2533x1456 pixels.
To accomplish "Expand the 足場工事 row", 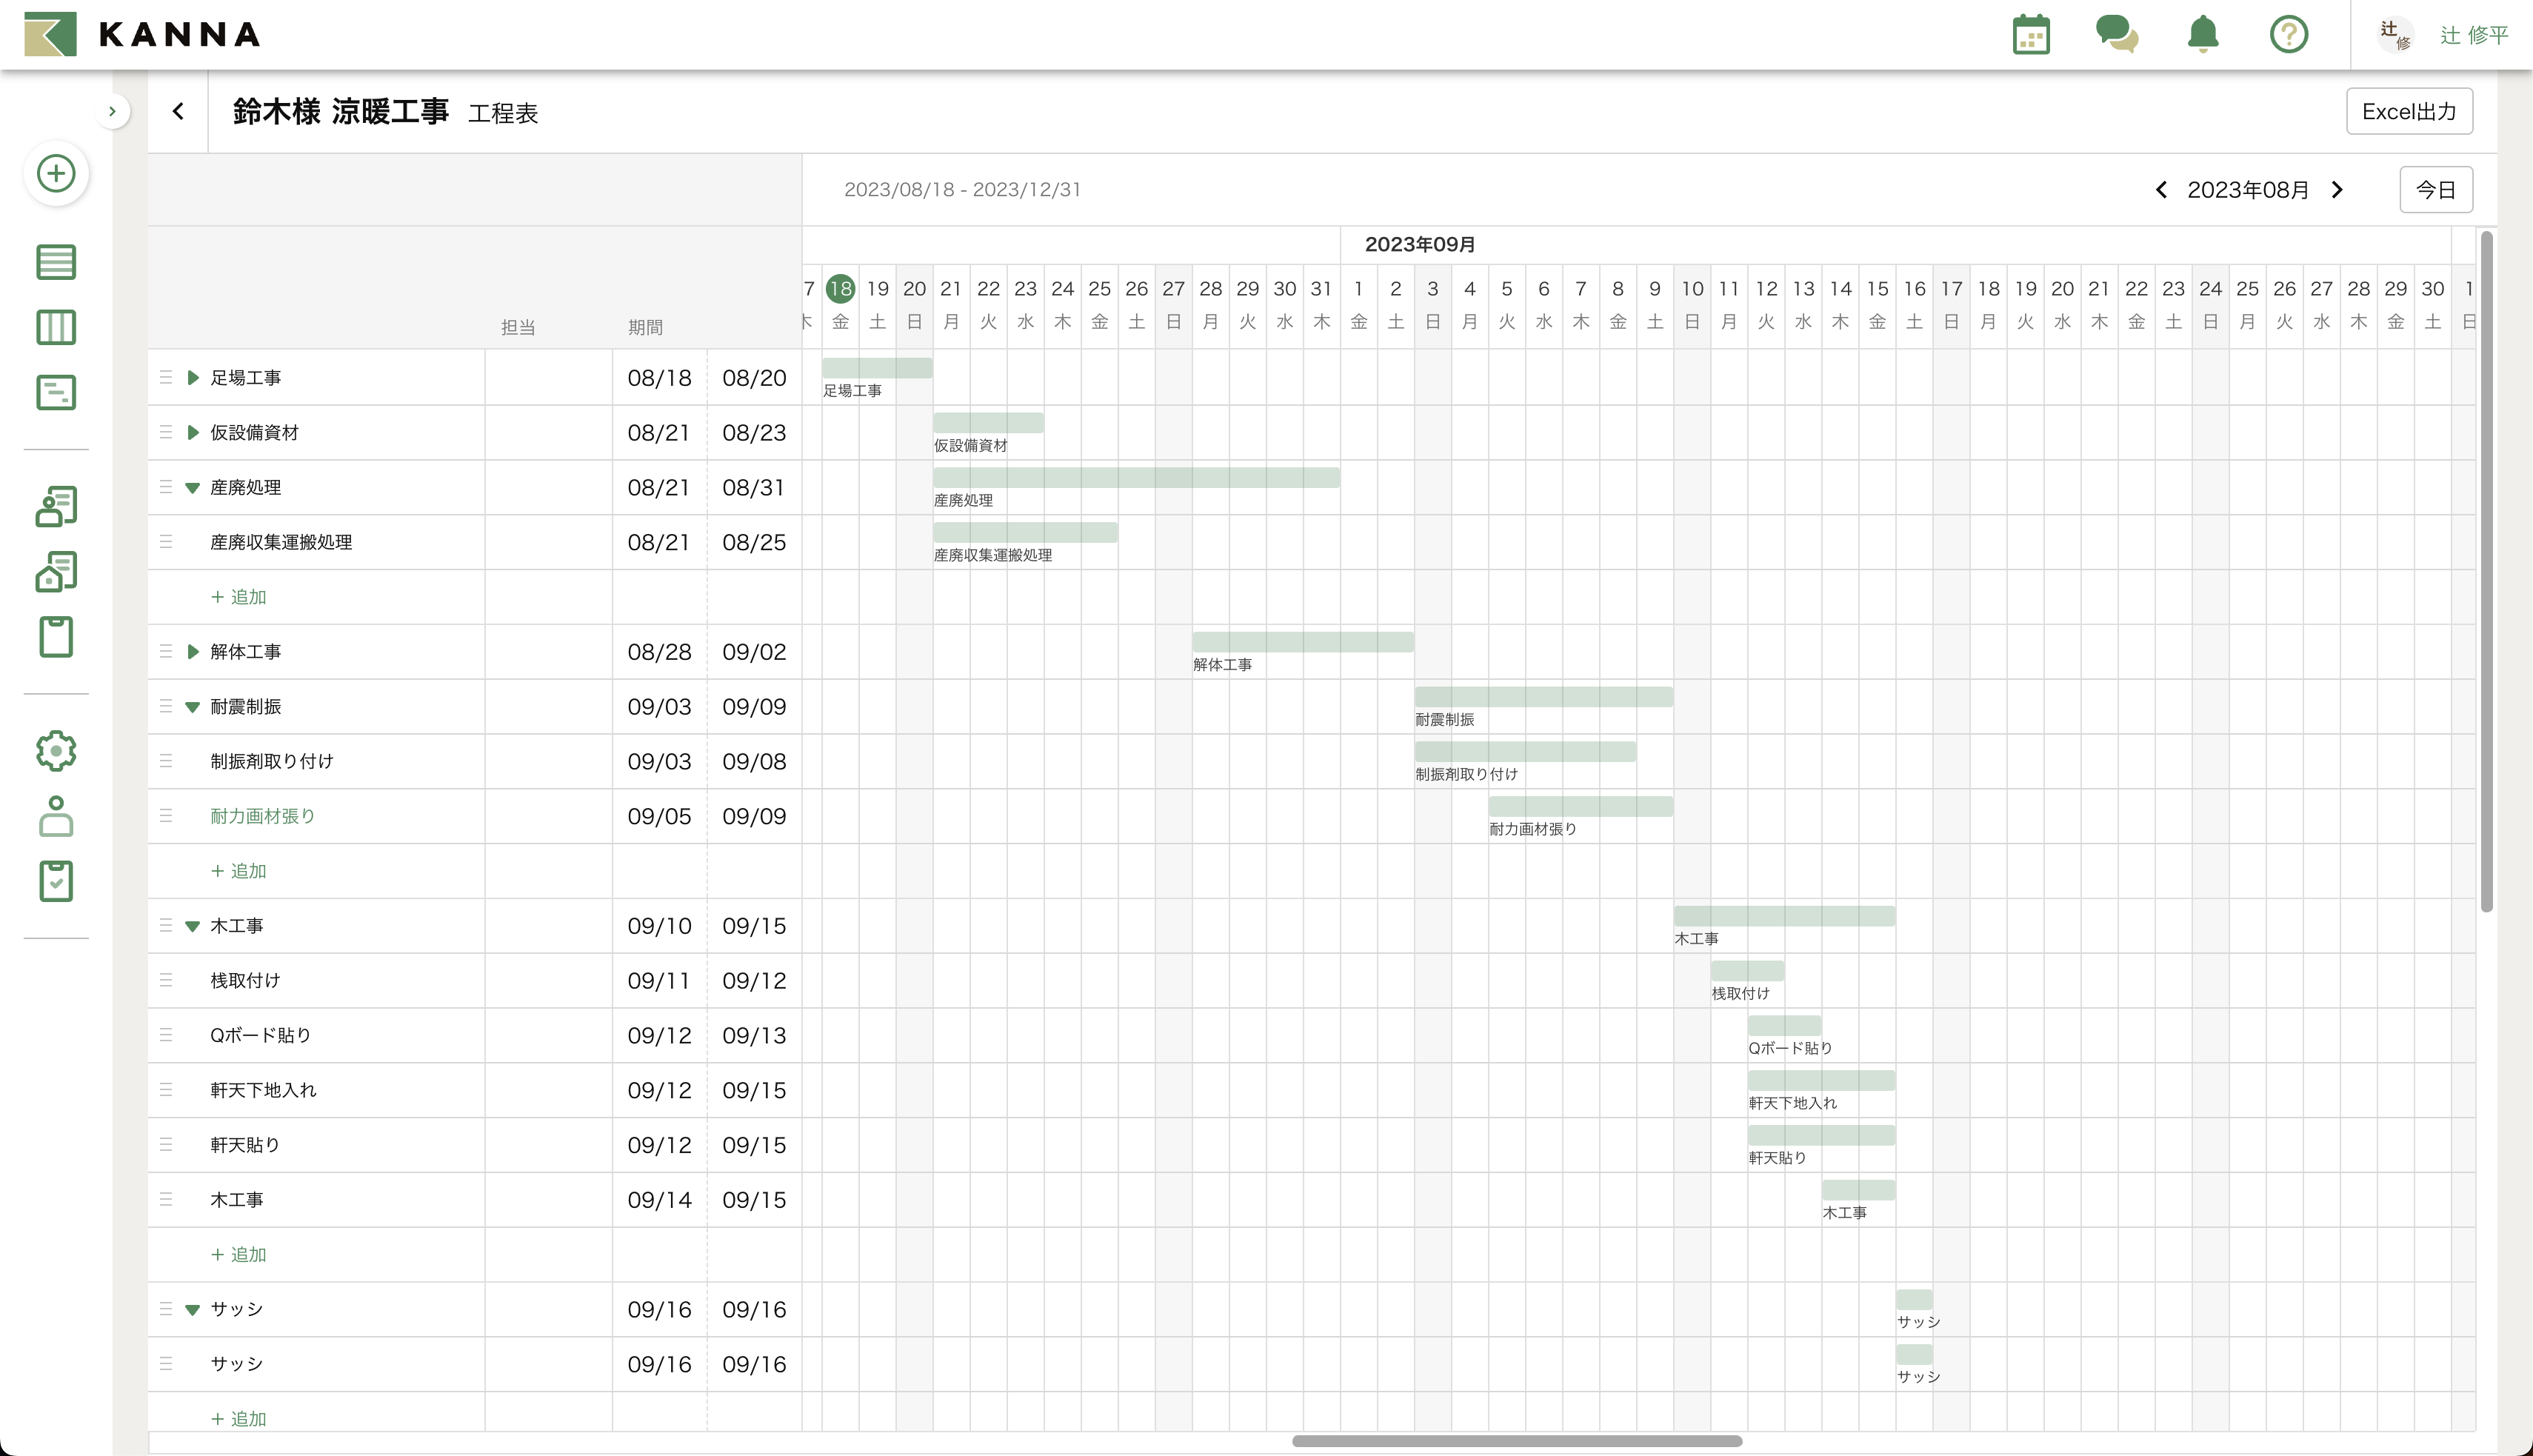I will [x=193, y=378].
